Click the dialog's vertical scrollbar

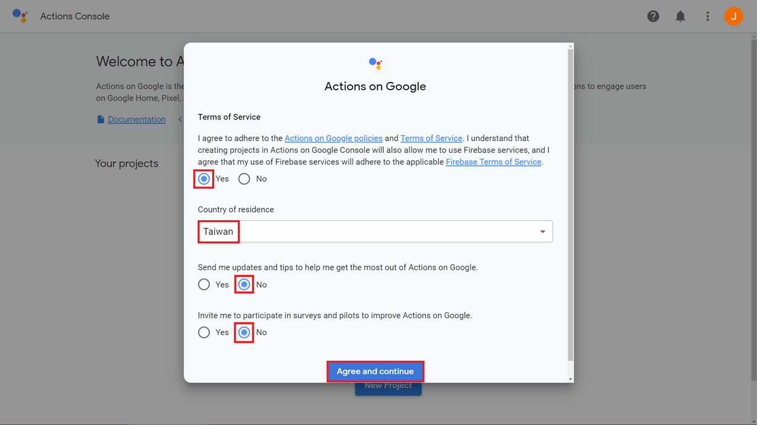click(x=570, y=204)
